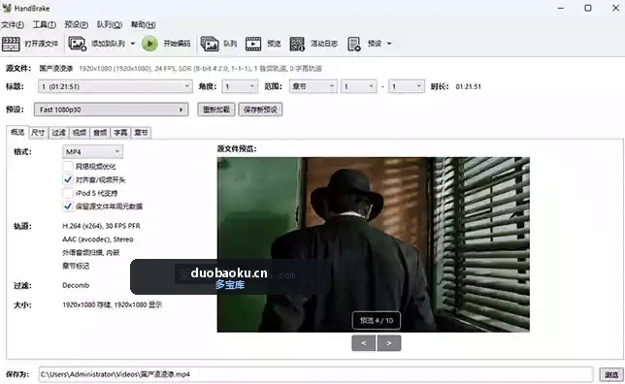Click the H.264 (x264), 30 FPS PFR text
Image resolution: width=625 pixels, height=384 pixels.
click(x=101, y=226)
